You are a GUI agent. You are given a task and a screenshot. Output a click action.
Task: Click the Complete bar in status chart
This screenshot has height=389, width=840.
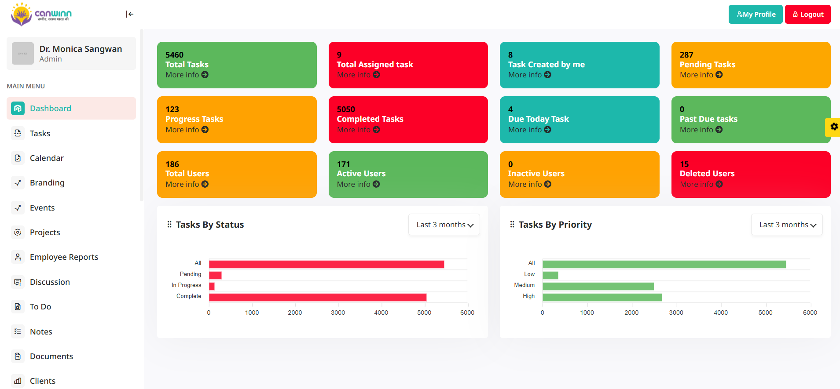[x=317, y=298]
